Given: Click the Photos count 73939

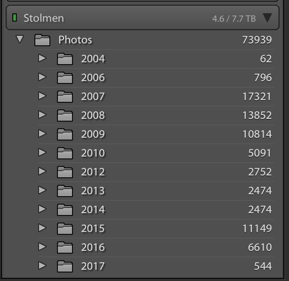Looking at the screenshot, I should (257, 40).
